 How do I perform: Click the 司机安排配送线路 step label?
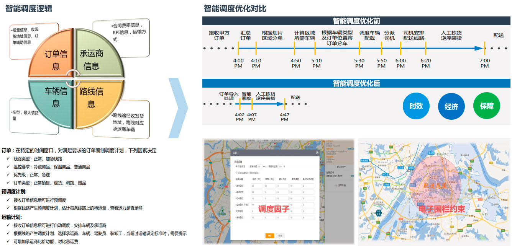click(x=414, y=36)
